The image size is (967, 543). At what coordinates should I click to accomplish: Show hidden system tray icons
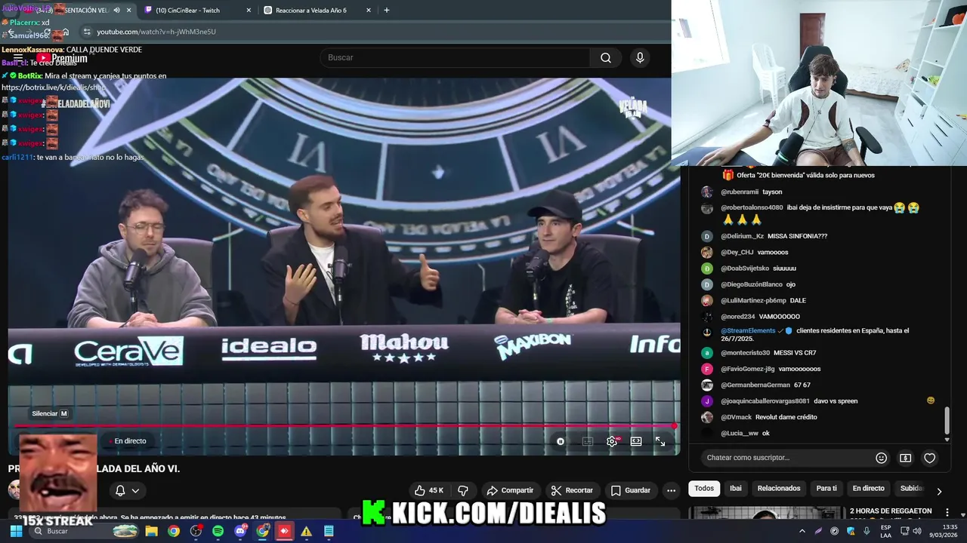coord(802,531)
